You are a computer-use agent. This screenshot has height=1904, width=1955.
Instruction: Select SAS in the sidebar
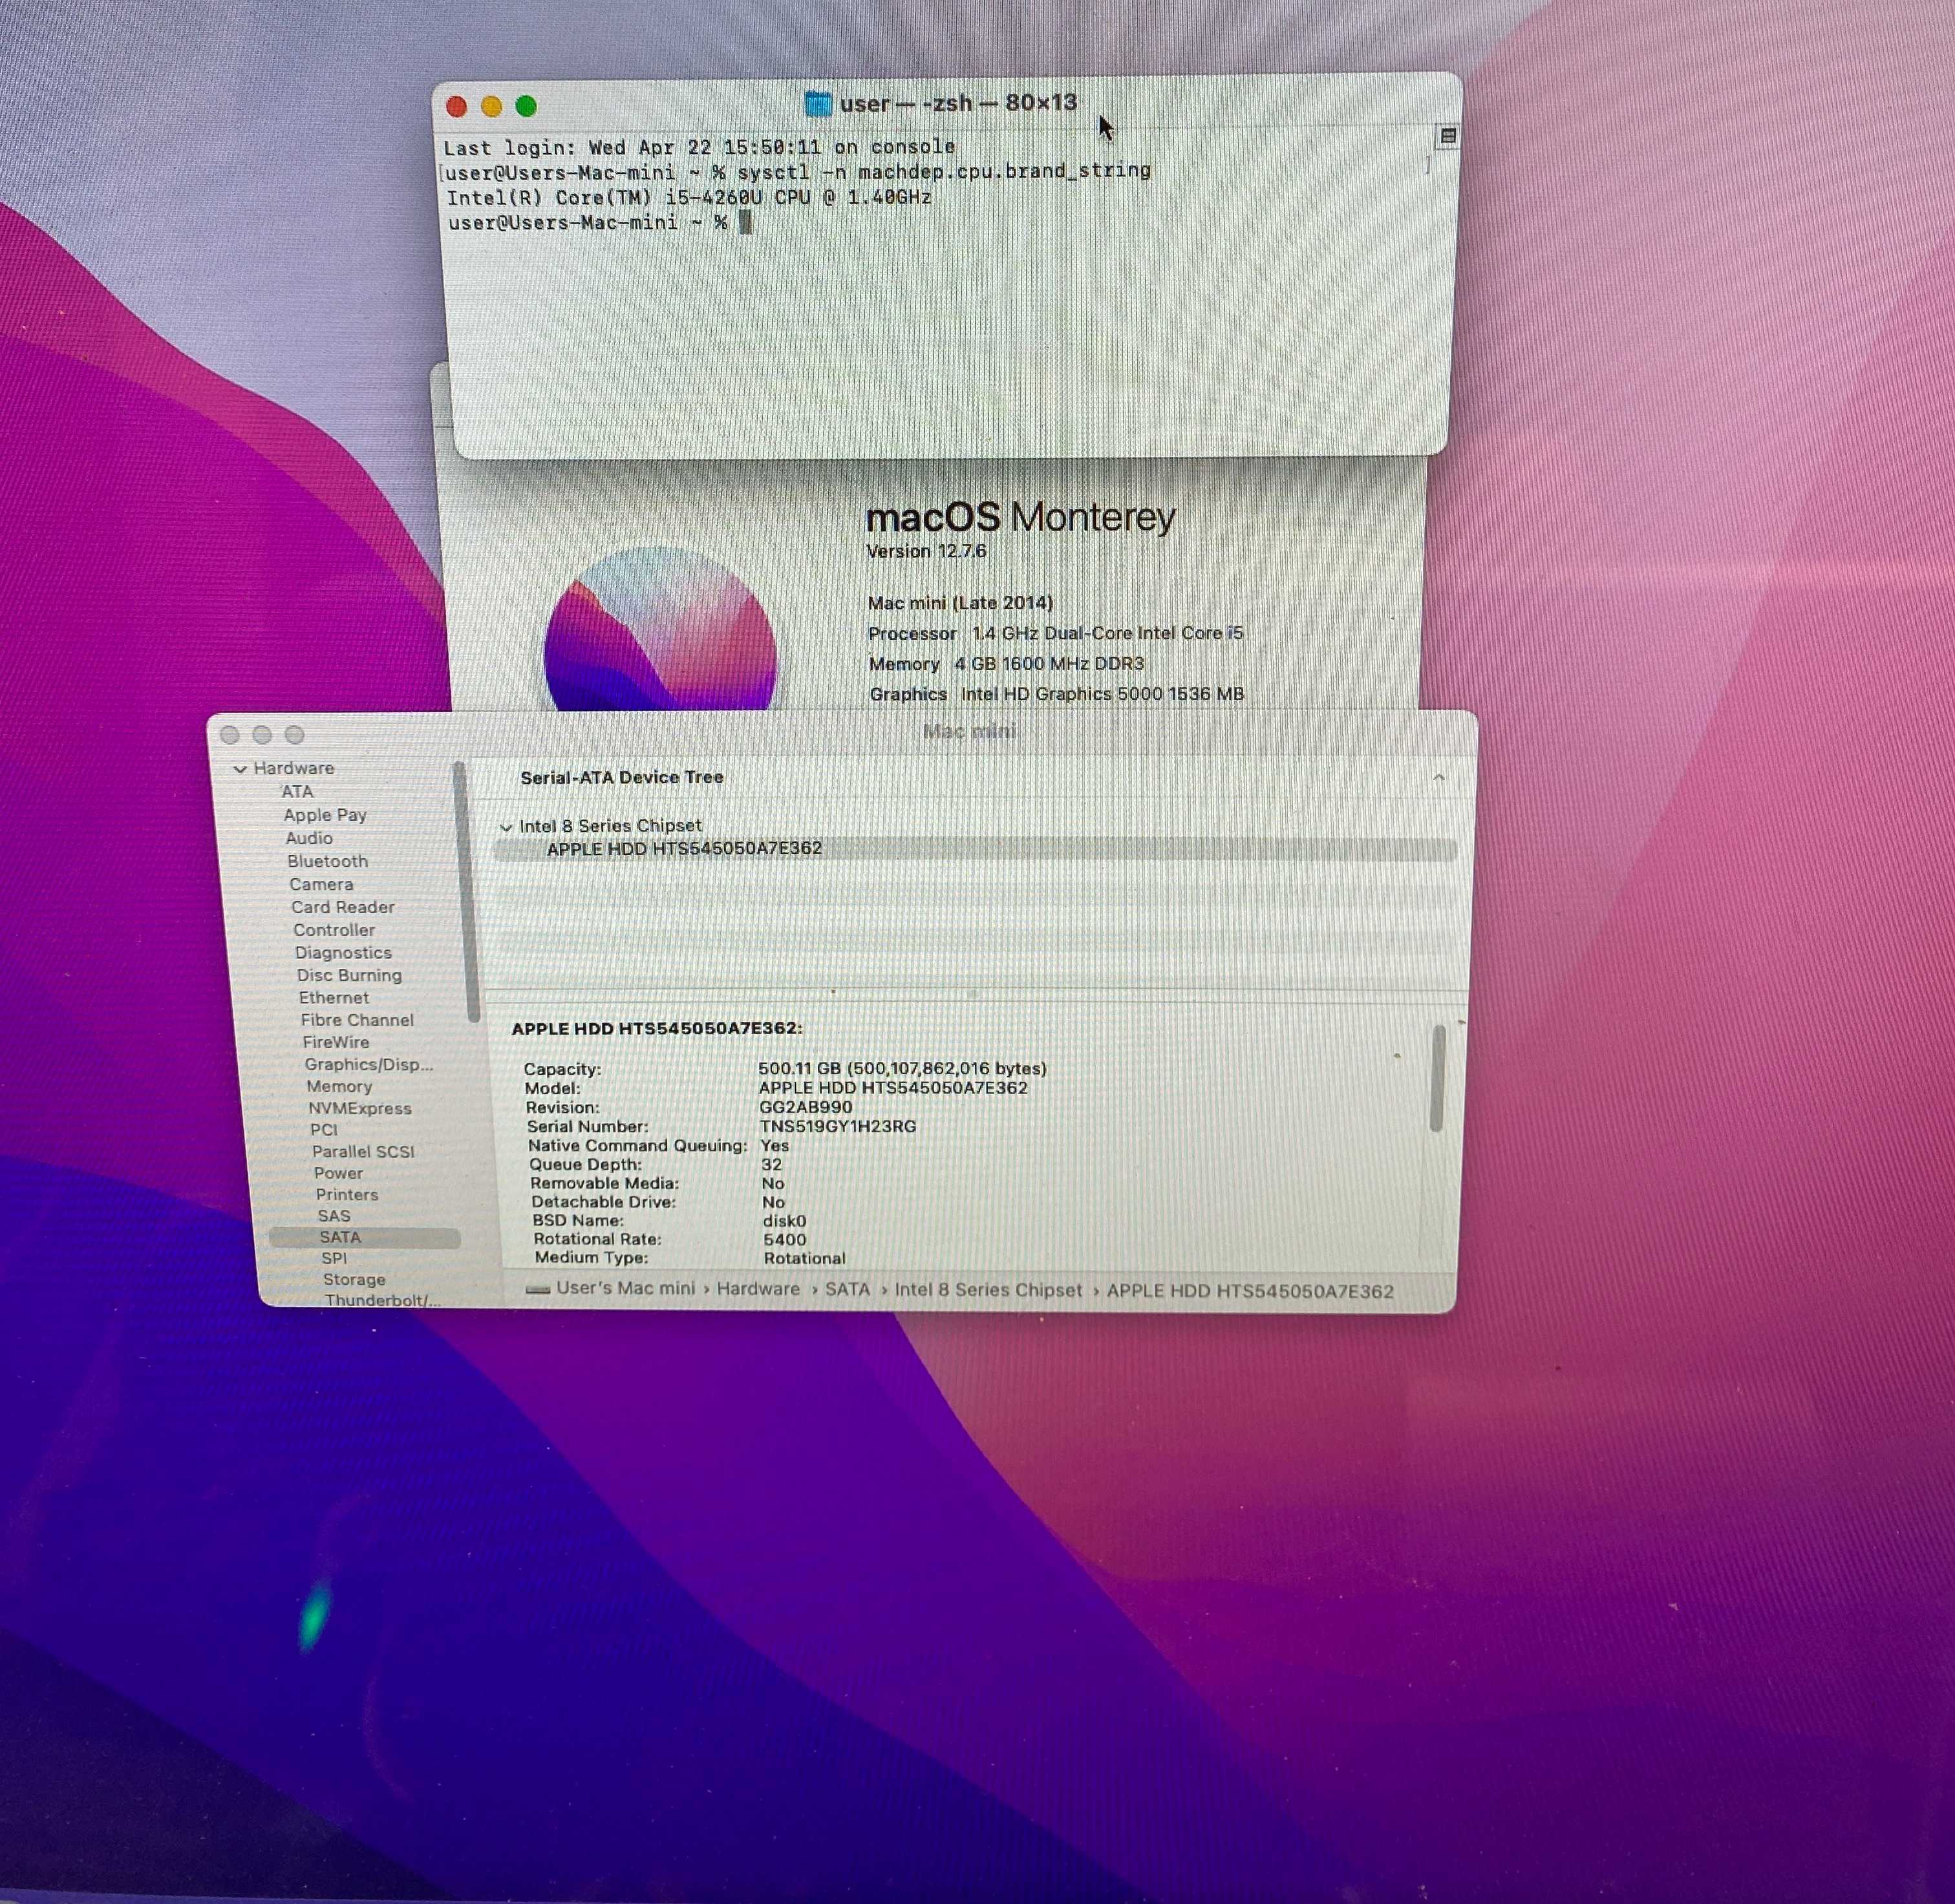point(334,1216)
